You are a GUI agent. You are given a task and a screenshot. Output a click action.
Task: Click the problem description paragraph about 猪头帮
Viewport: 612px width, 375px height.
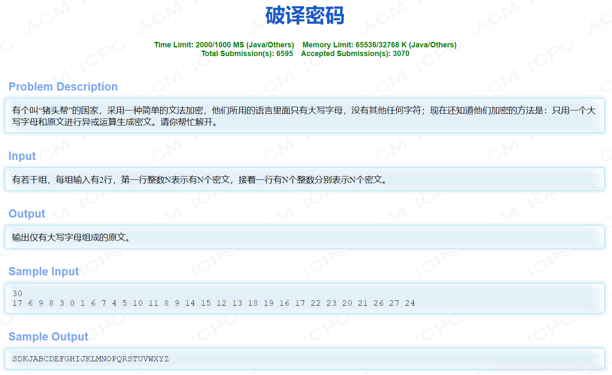pos(304,116)
